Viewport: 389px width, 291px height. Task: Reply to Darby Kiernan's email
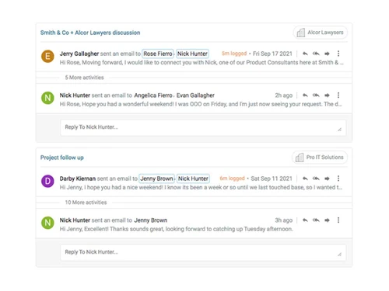pos(305,178)
